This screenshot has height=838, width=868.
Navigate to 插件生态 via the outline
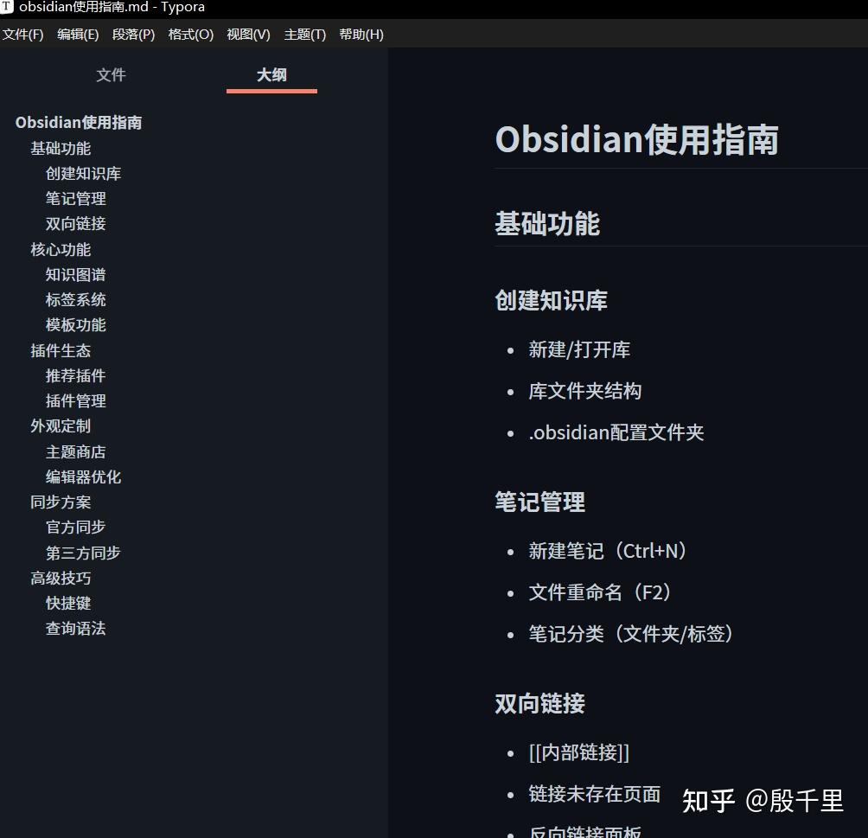coord(61,350)
